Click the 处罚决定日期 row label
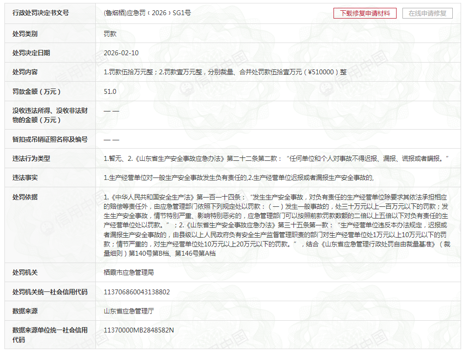Screen dimensions: 466x354 pos(31,53)
